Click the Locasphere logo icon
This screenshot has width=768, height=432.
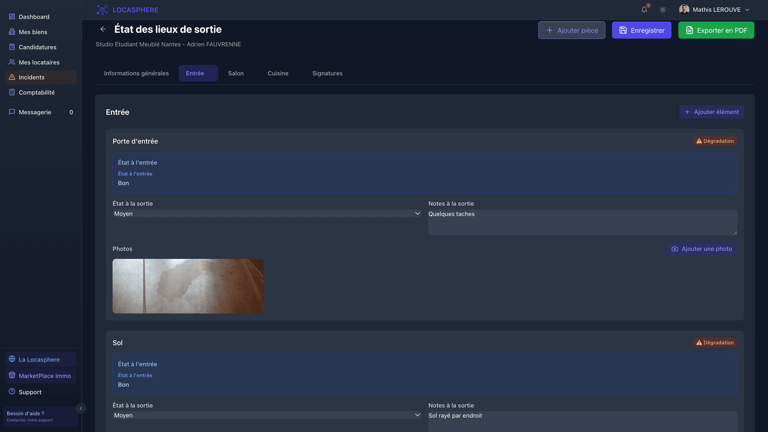102,10
